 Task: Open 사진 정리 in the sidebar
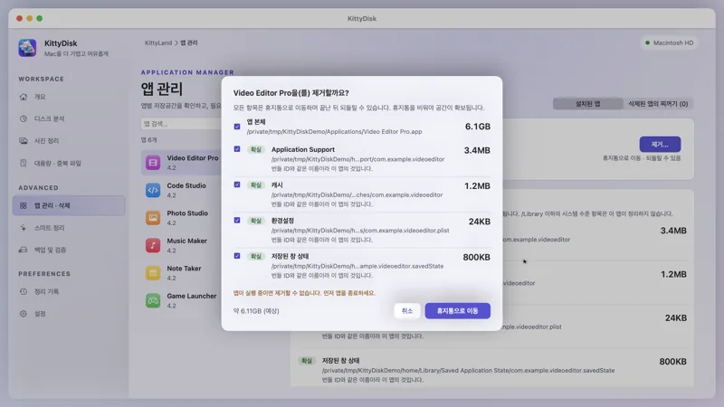69,141
